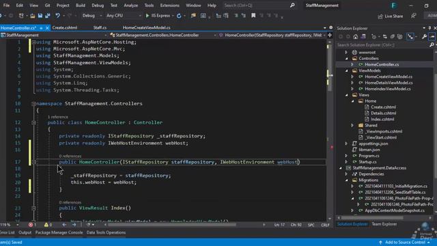Open the Git menu

[47, 5]
